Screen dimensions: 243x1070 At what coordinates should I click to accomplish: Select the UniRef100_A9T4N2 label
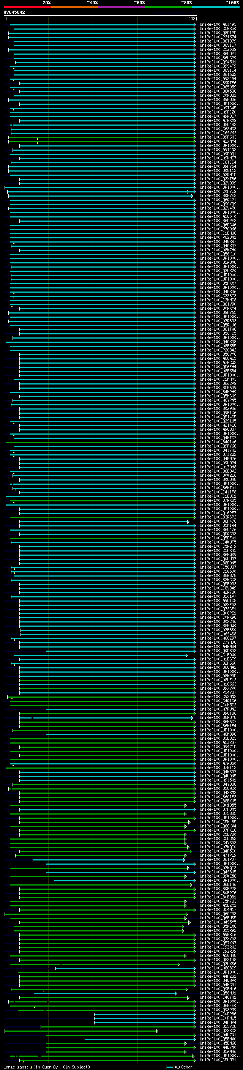click(218, 150)
